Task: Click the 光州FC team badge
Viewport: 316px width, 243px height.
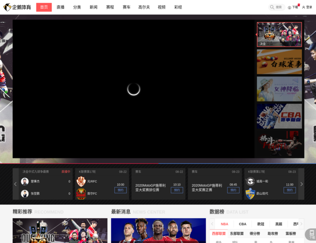Action: tap(81, 181)
